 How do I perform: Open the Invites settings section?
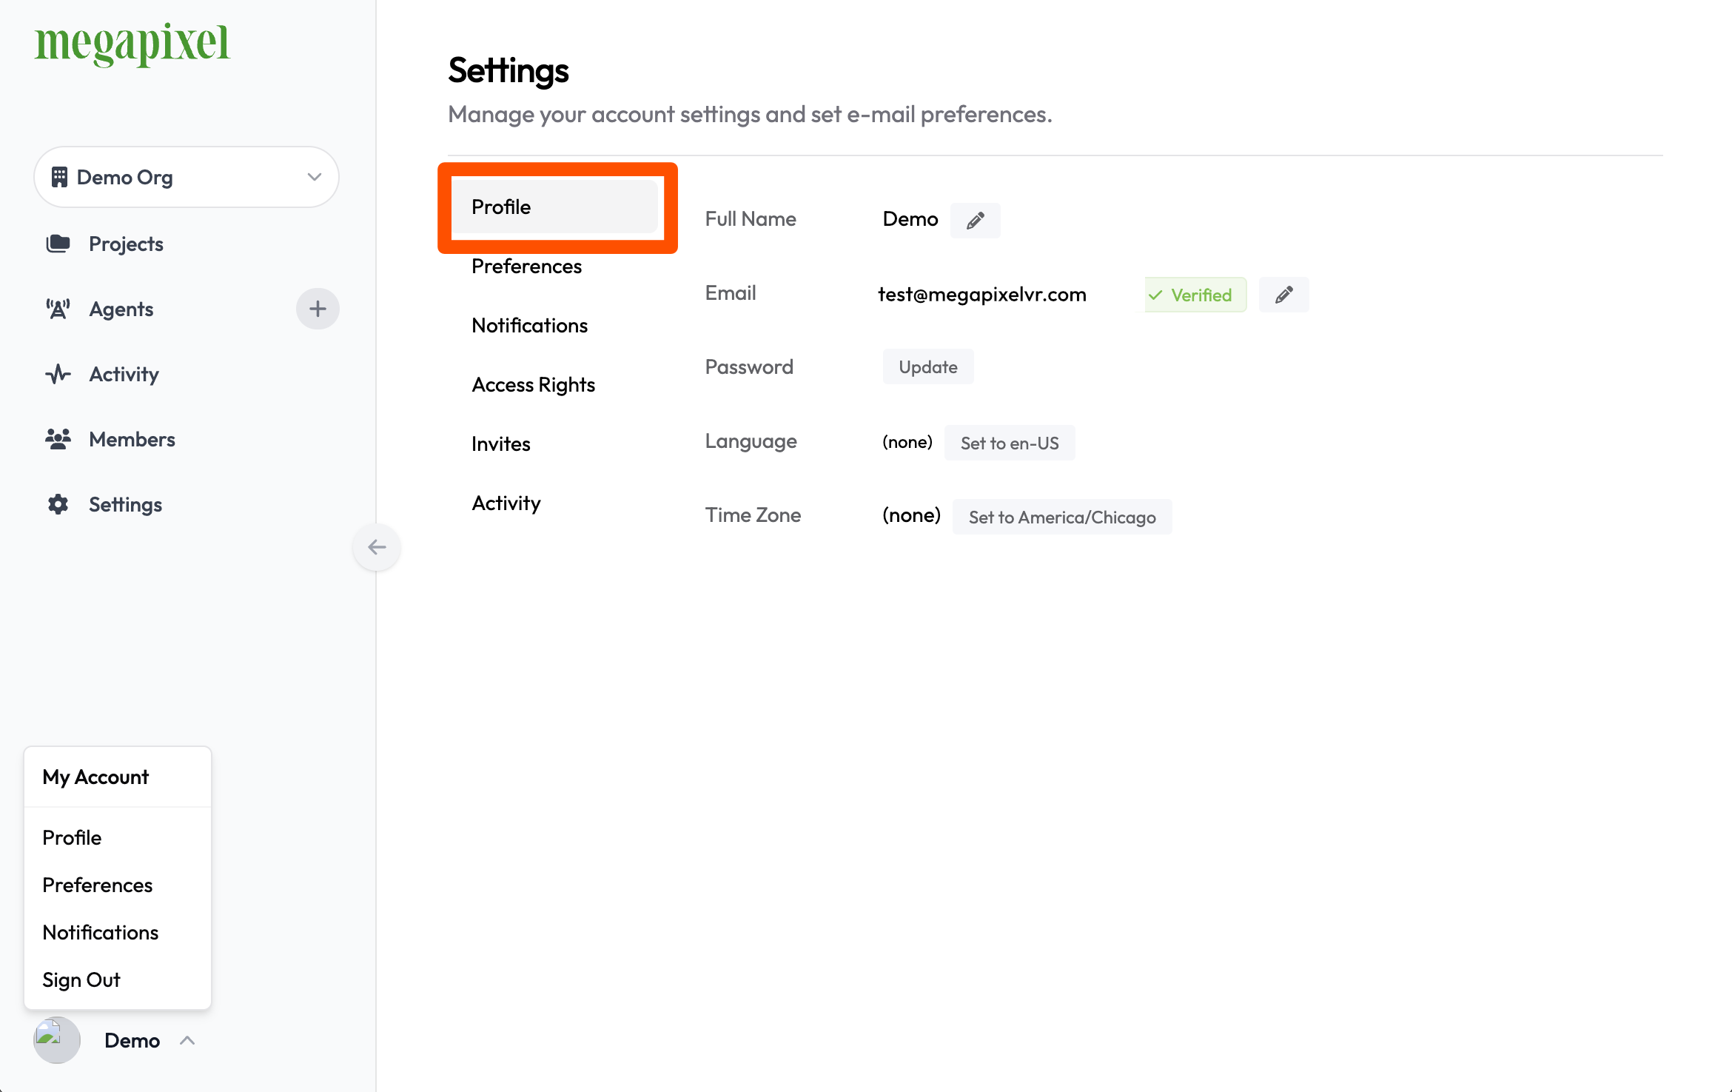[x=500, y=443]
